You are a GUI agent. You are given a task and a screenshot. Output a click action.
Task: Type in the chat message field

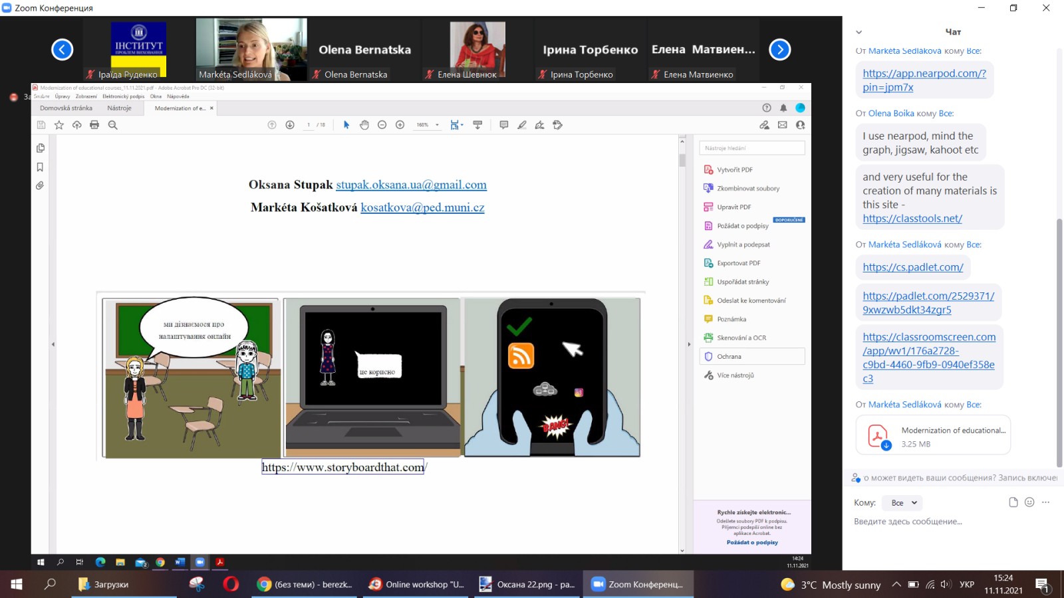pyautogui.click(x=951, y=522)
